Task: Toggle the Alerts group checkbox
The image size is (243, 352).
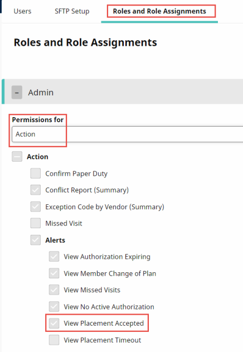Action: point(36,240)
